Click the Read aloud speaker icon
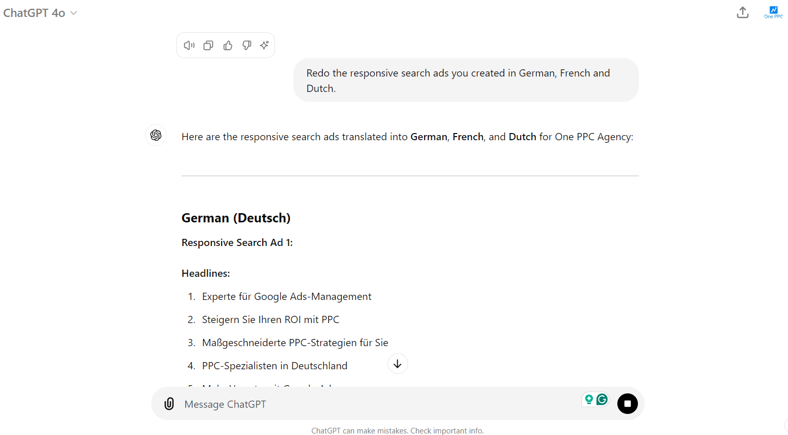 pos(189,45)
